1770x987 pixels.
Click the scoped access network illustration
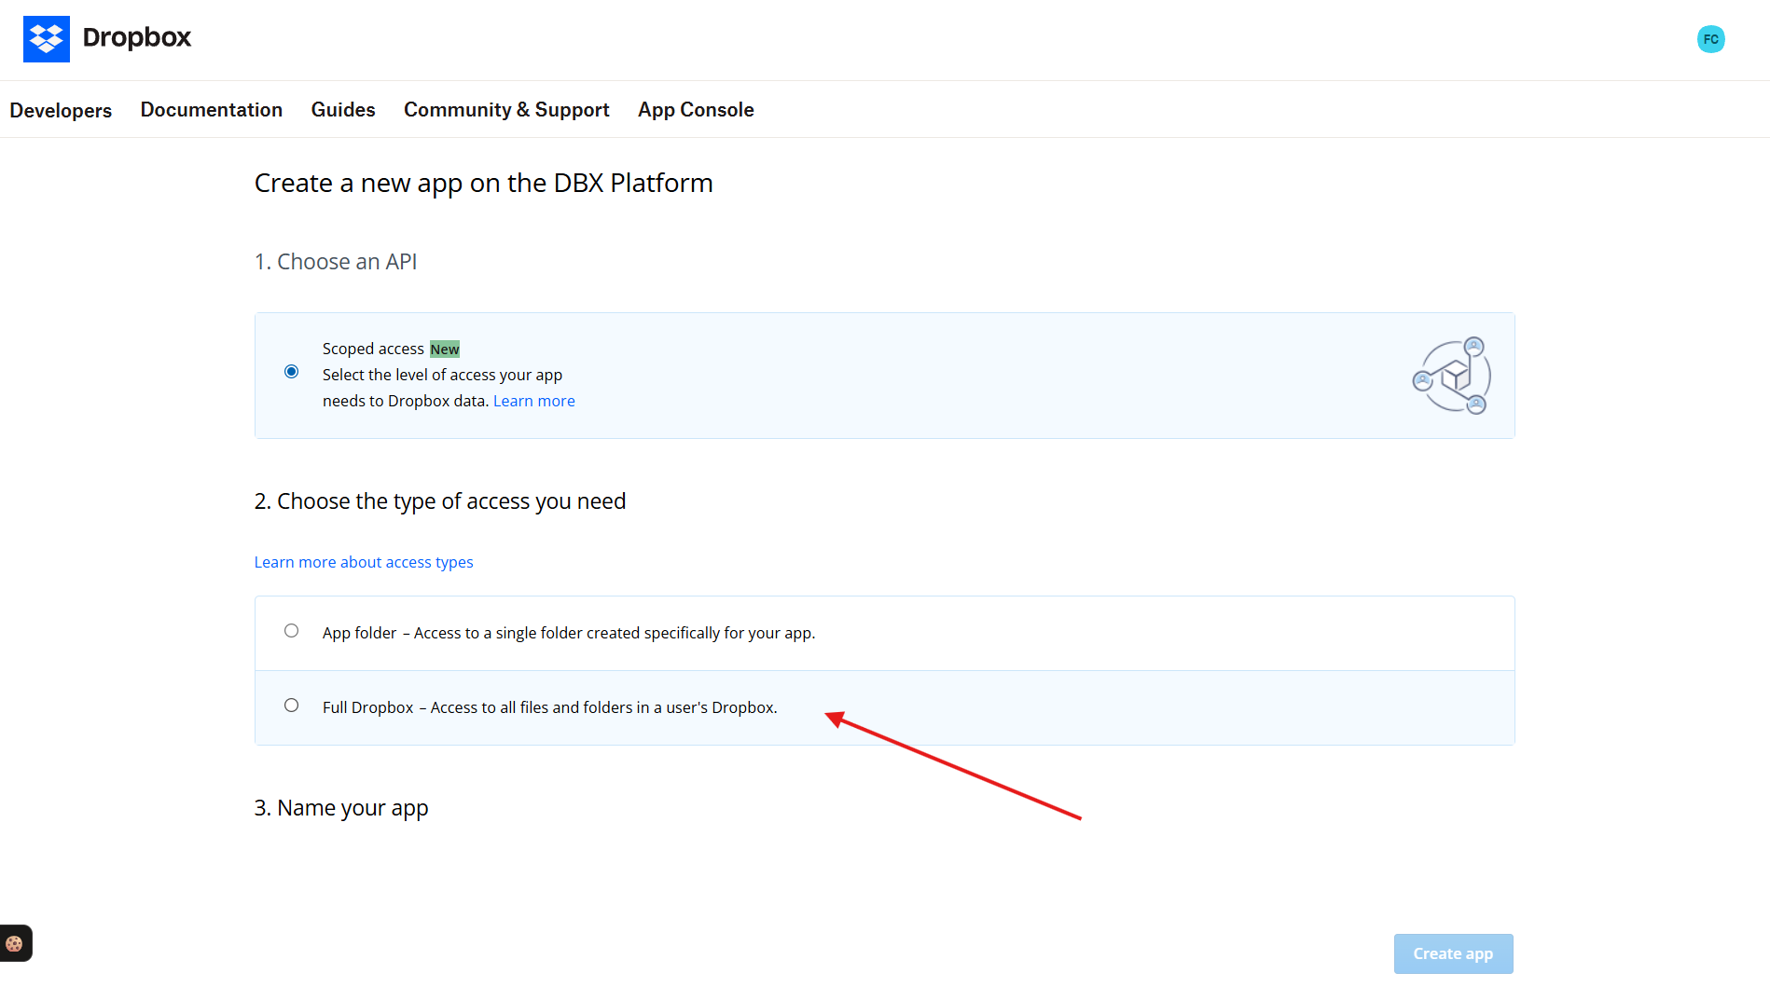click(x=1451, y=376)
